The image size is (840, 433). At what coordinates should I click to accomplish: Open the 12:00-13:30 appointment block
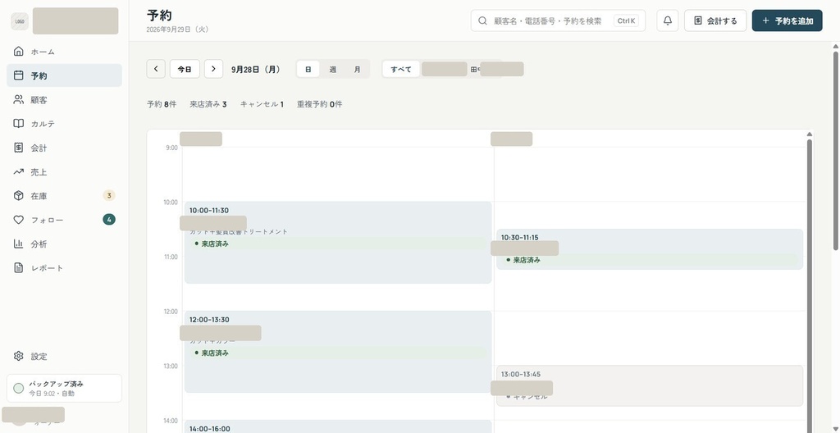[338, 352]
